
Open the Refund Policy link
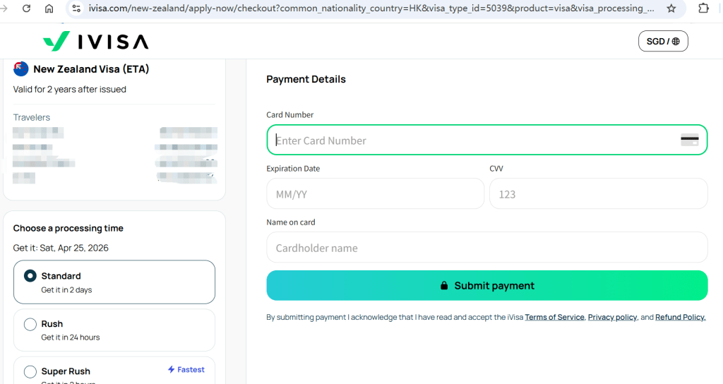pyautogui.click(x=680, y=318)
